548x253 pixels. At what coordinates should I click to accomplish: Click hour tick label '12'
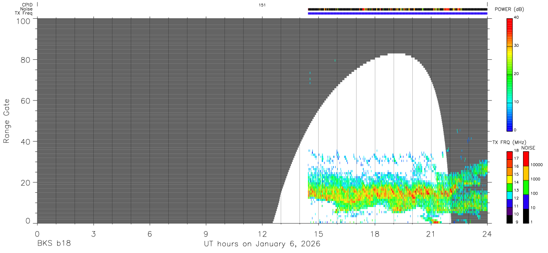(x=262, y=233)
